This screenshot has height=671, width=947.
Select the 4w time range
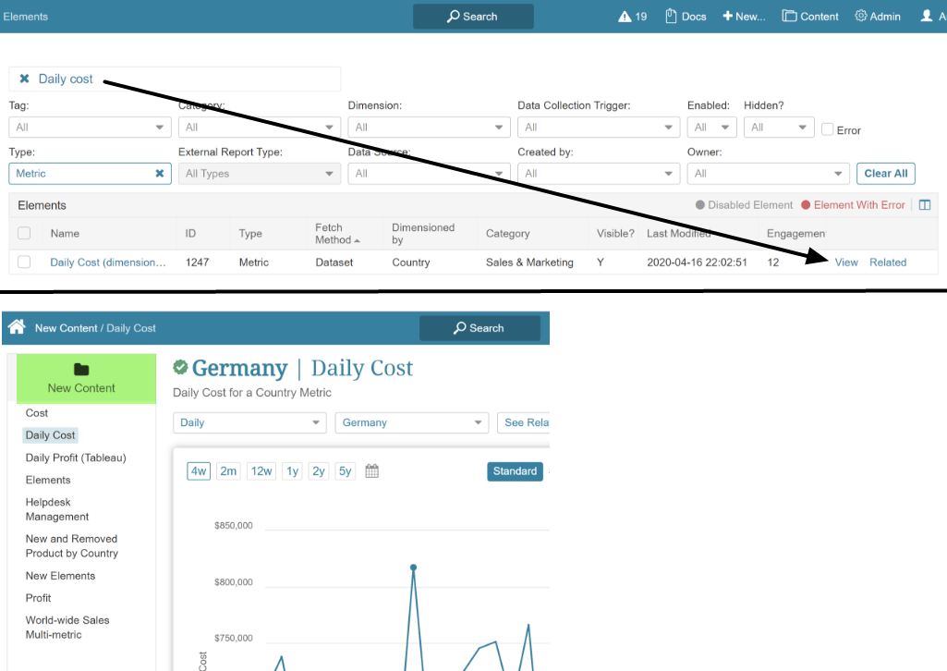(x=199, y=471)
